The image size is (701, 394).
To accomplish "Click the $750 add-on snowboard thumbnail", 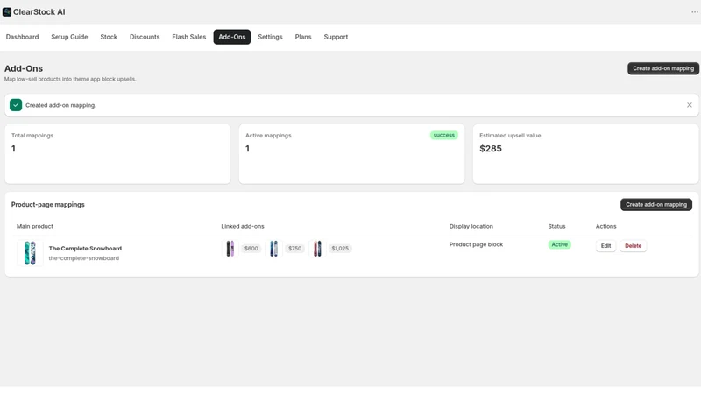I will tap(273, 249).
